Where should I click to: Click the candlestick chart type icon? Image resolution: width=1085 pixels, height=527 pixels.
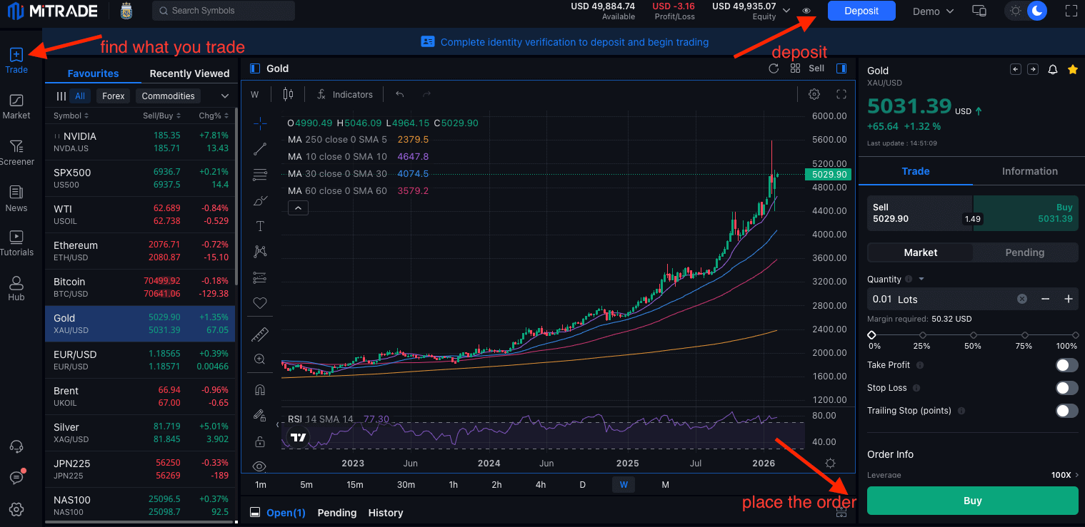pyautogui.click(x=288, y=94)
